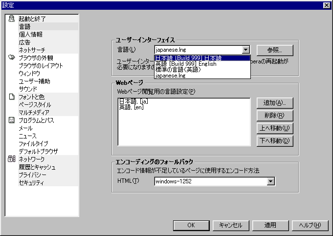Click the ブラウザの外観 category icon
This screenshot has height=236, width=333.
[12, 58]
